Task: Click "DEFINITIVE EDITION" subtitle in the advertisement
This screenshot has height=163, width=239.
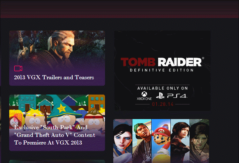Action: click(x=162, y=70)
